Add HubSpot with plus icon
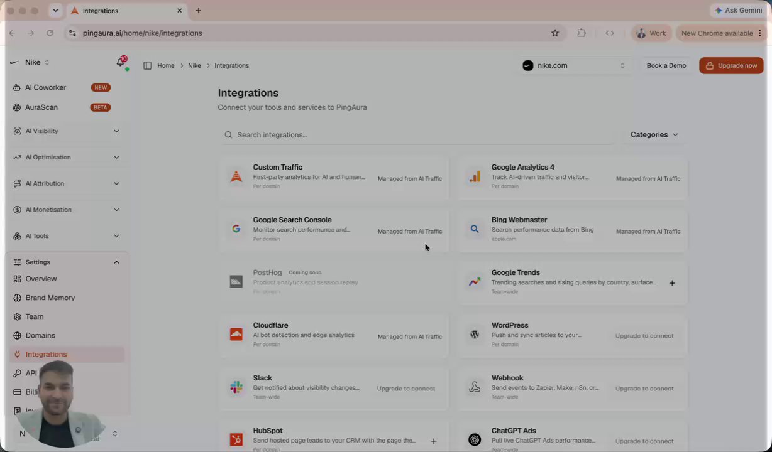This screenshot has width=772, height=452. [x=433, y=441]
